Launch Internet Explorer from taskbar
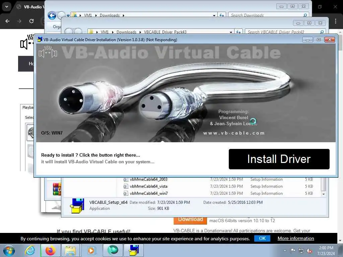Viewport: 343px width, 257px height. pyautogui.click(x=30, y=250)
